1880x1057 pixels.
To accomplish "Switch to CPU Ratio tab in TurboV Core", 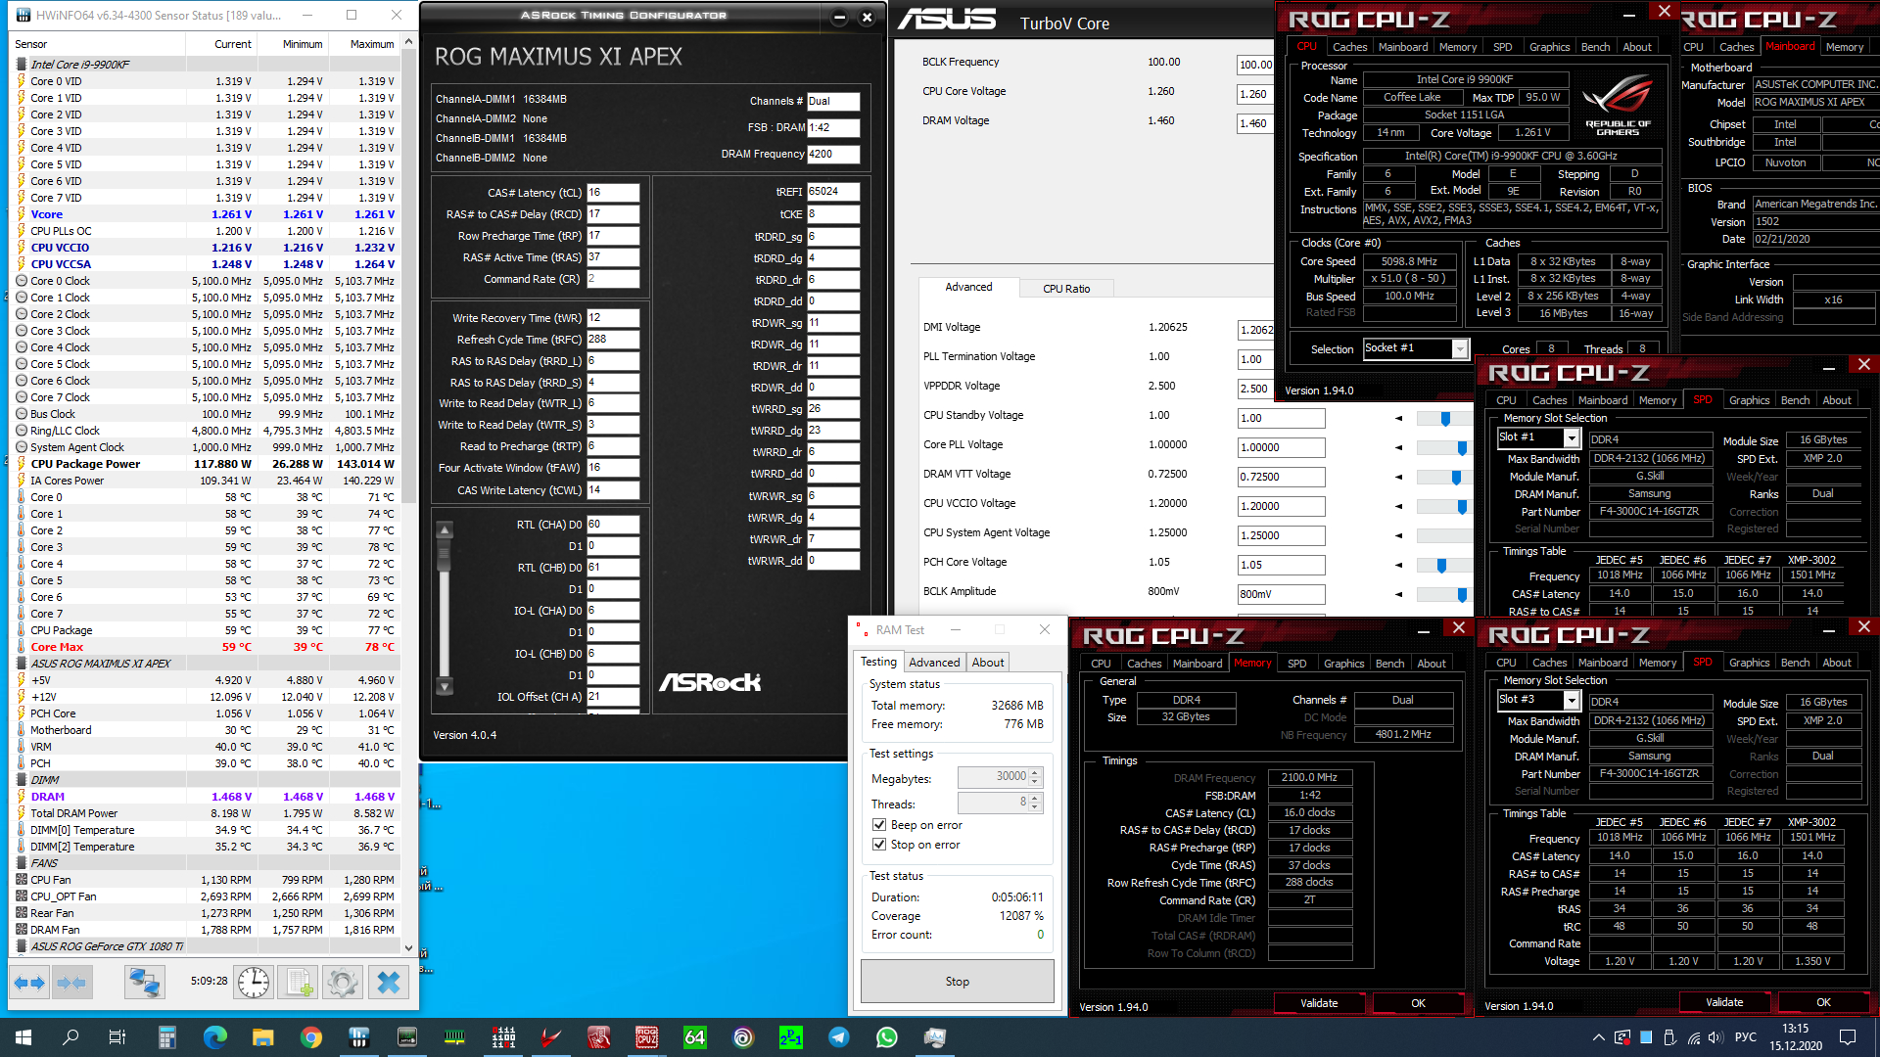I will click(x=1065, y=289).
